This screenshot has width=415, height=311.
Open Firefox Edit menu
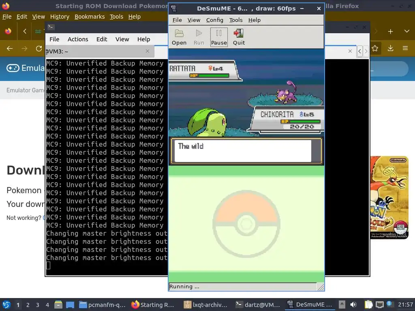(22, 17)
